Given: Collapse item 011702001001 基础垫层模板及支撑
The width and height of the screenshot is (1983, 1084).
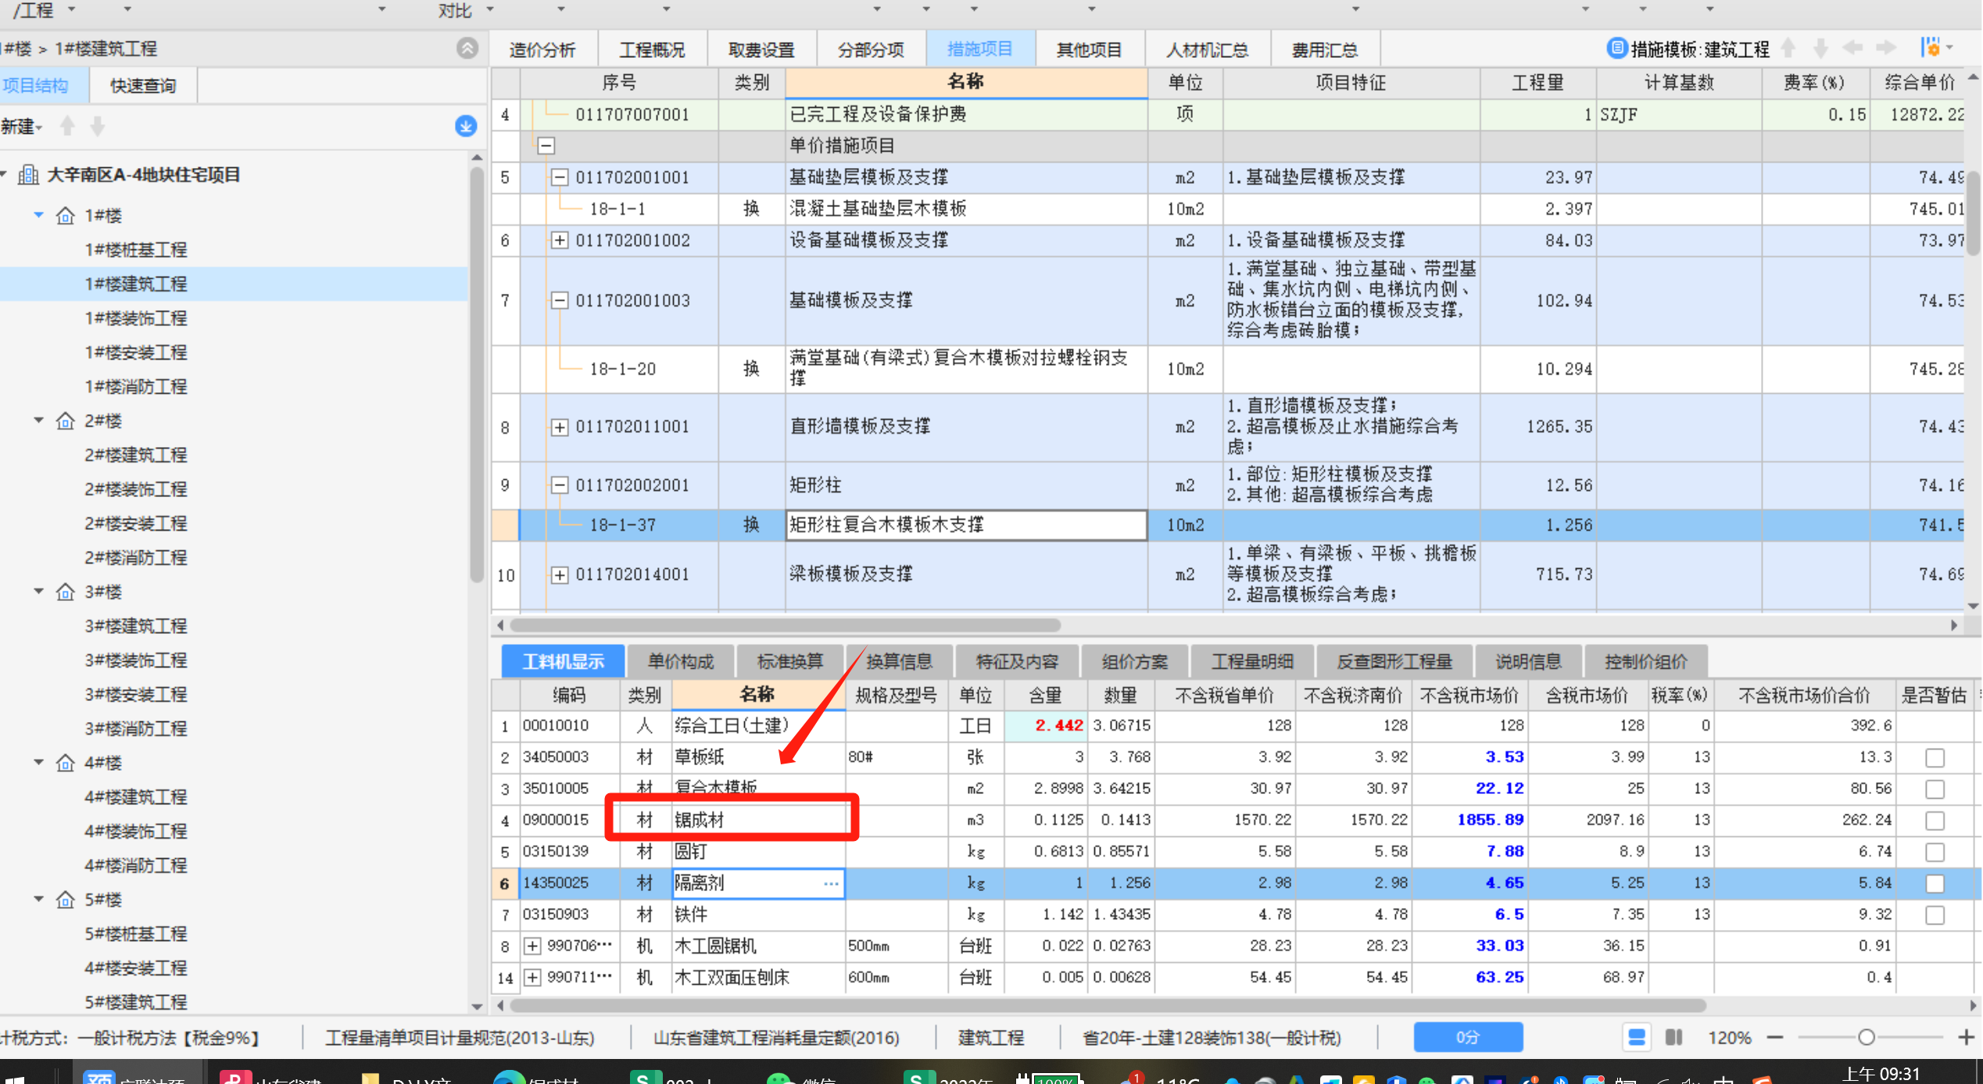Looking at the screenshot, I should 560,177.
